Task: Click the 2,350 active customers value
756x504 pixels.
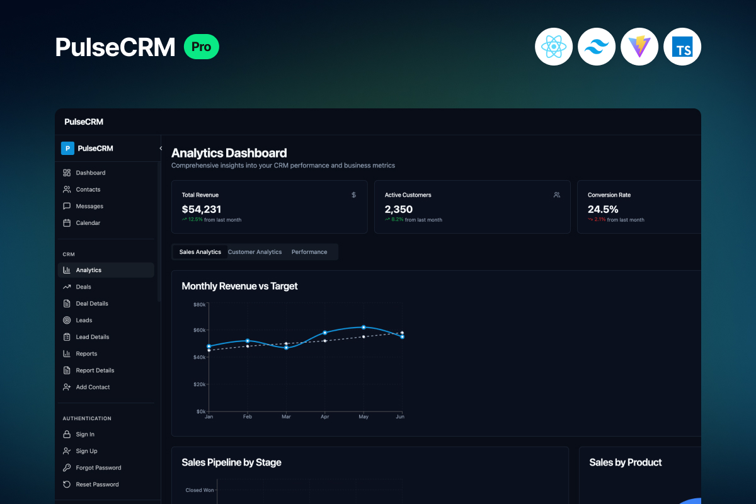Action: click(x=399, y=209)
